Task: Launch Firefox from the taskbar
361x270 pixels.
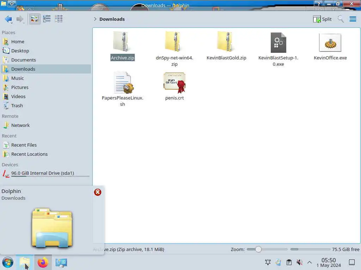Action: (43, 262)
